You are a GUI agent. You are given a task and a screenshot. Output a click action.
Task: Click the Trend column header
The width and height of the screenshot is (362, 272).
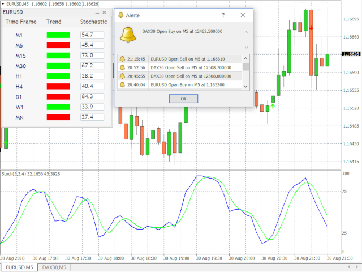(x=54, y=22)
